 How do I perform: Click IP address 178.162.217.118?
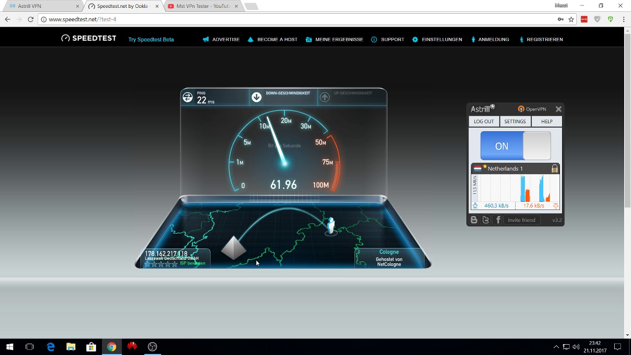[x=166, y=253]
